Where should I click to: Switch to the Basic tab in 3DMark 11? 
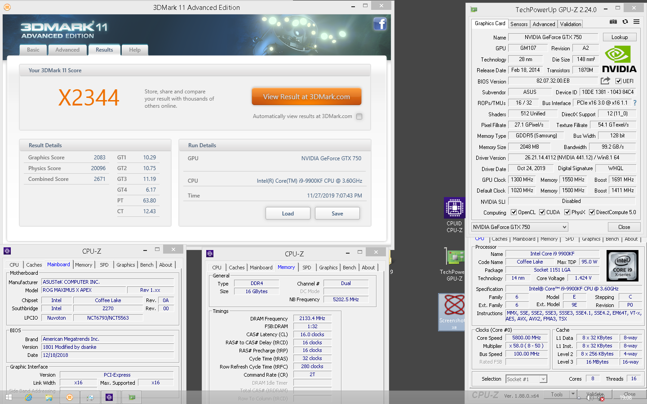click(x=33, y=50)
